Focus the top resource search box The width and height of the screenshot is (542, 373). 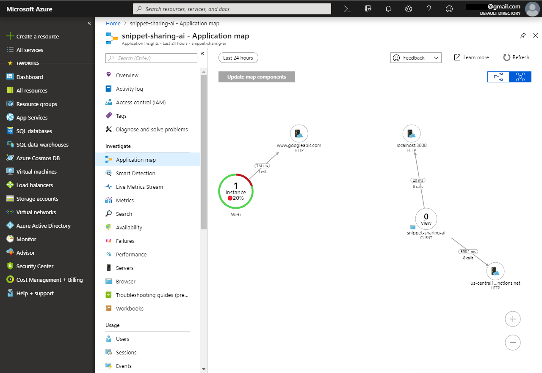(x=232, y=9)
